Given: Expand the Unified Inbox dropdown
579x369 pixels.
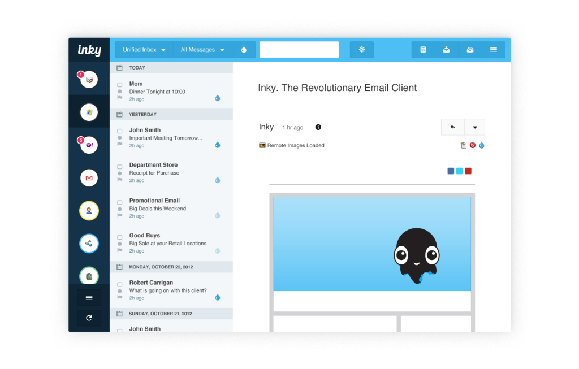Looking at the screenshot, I should coord(144,50).
